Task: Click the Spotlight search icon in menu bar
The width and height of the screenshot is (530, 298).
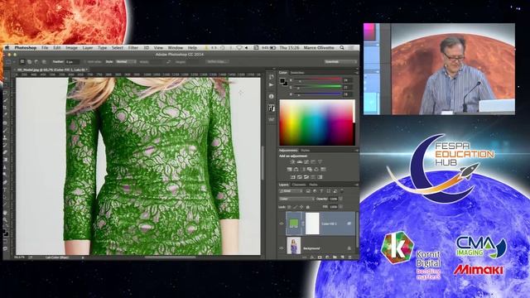Action: point(342,48)
